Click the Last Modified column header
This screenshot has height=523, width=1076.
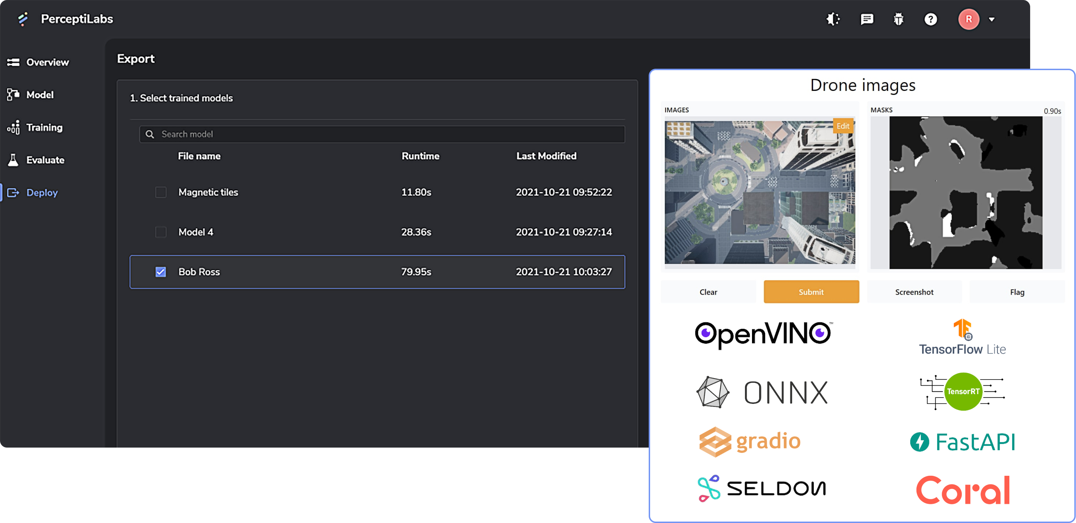click(x=546, y=156)
